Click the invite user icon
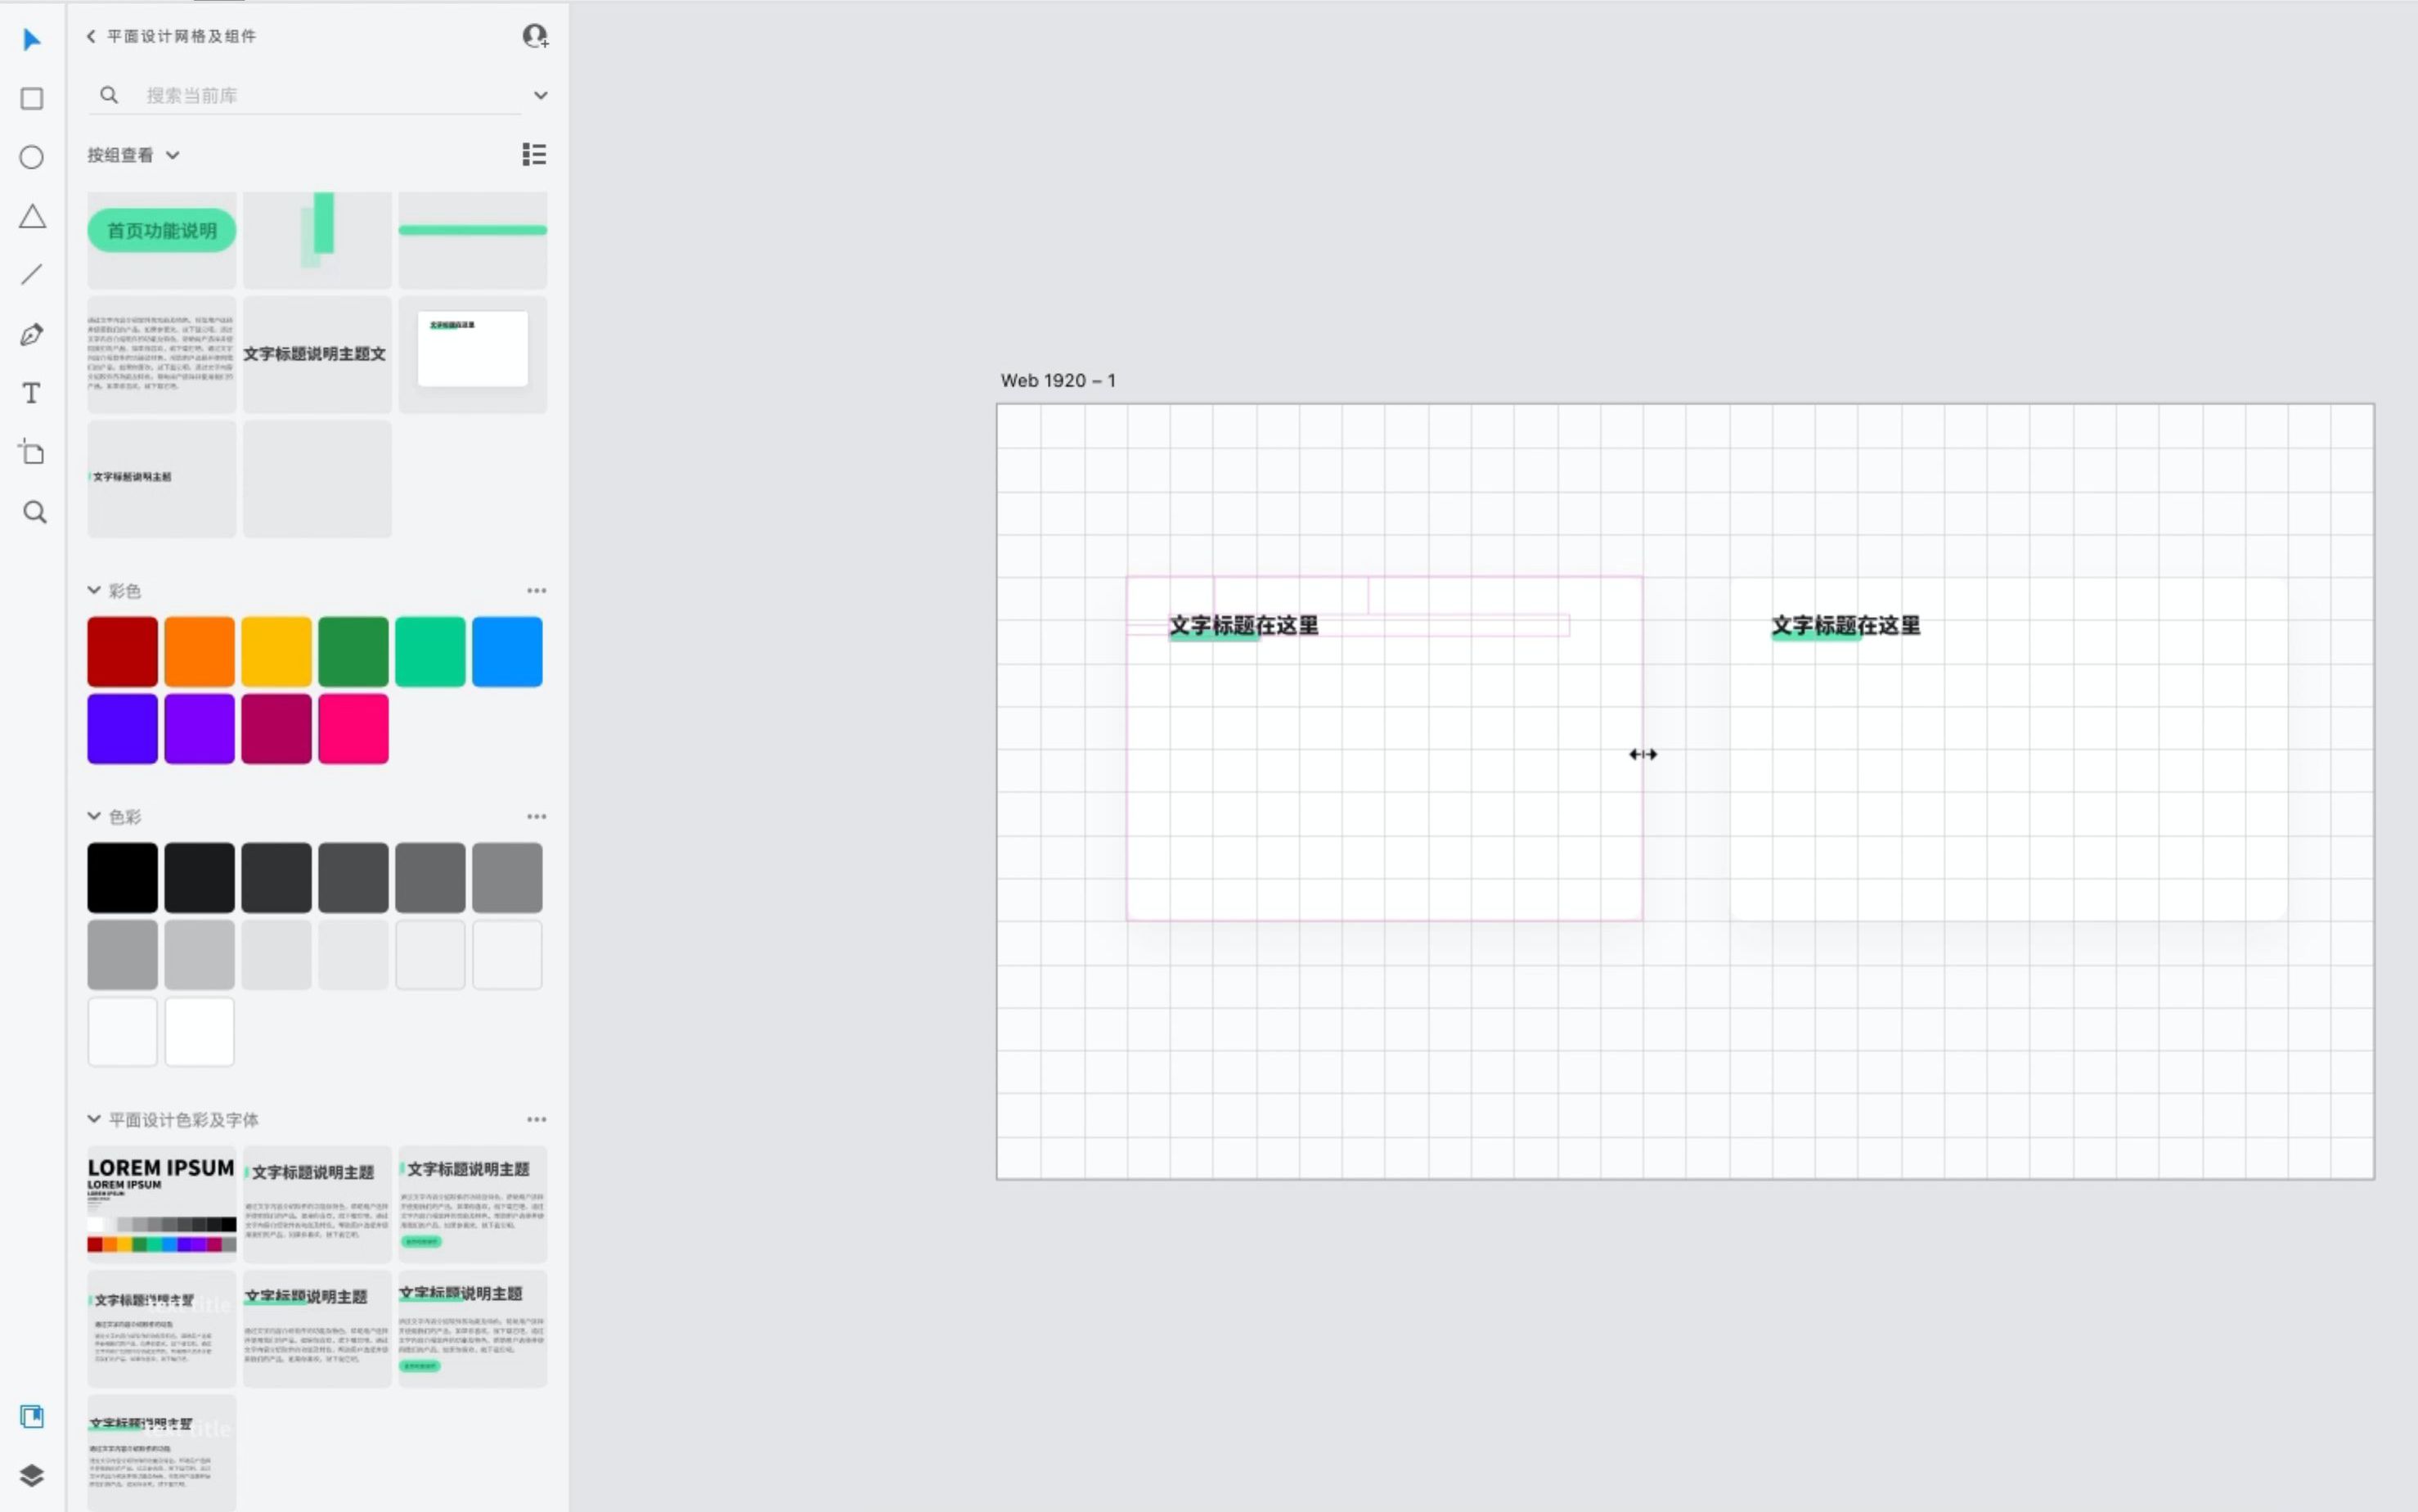 536,36
